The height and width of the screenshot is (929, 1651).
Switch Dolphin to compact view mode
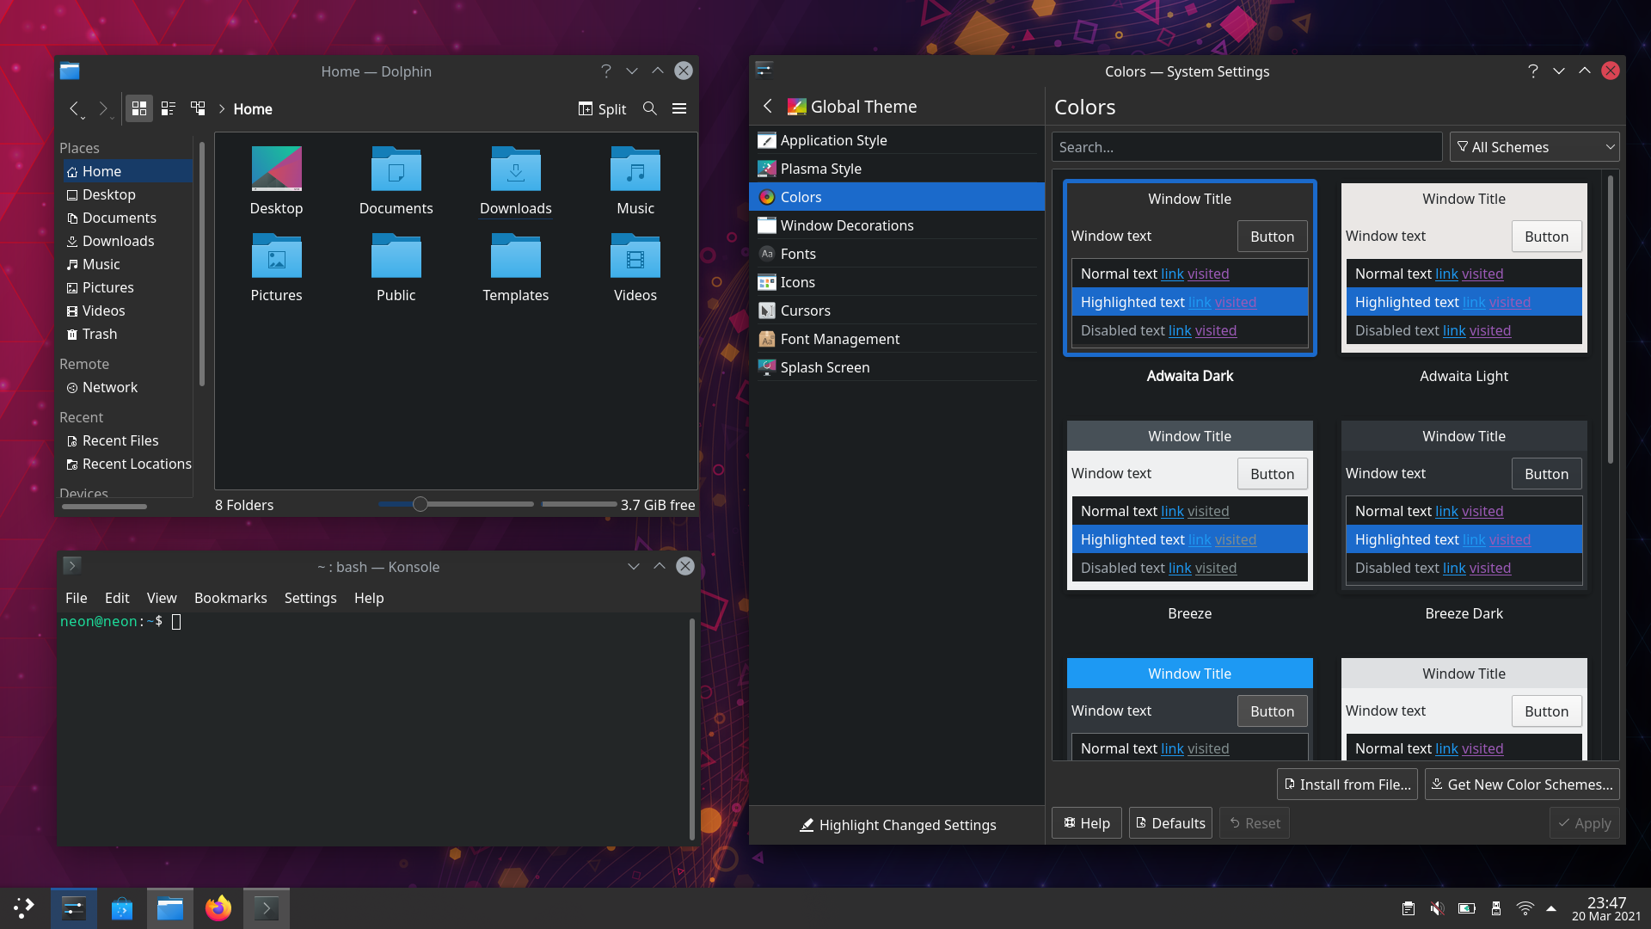point(169,108)
